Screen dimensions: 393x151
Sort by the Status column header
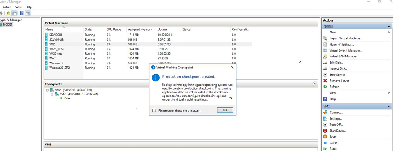[206, 29]
